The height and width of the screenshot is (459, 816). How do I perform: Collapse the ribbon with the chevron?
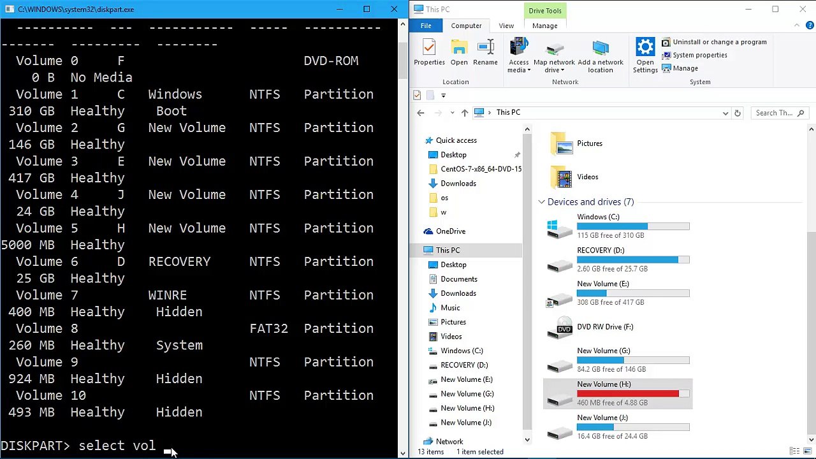(x=797, y=25)
